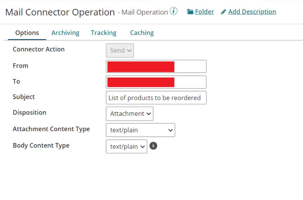Click the info icon next to Body Content Type

click(x=153, y=146)
